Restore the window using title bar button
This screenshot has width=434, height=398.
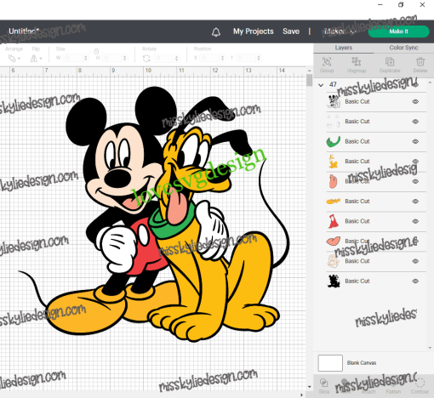[x=401, y=5]
